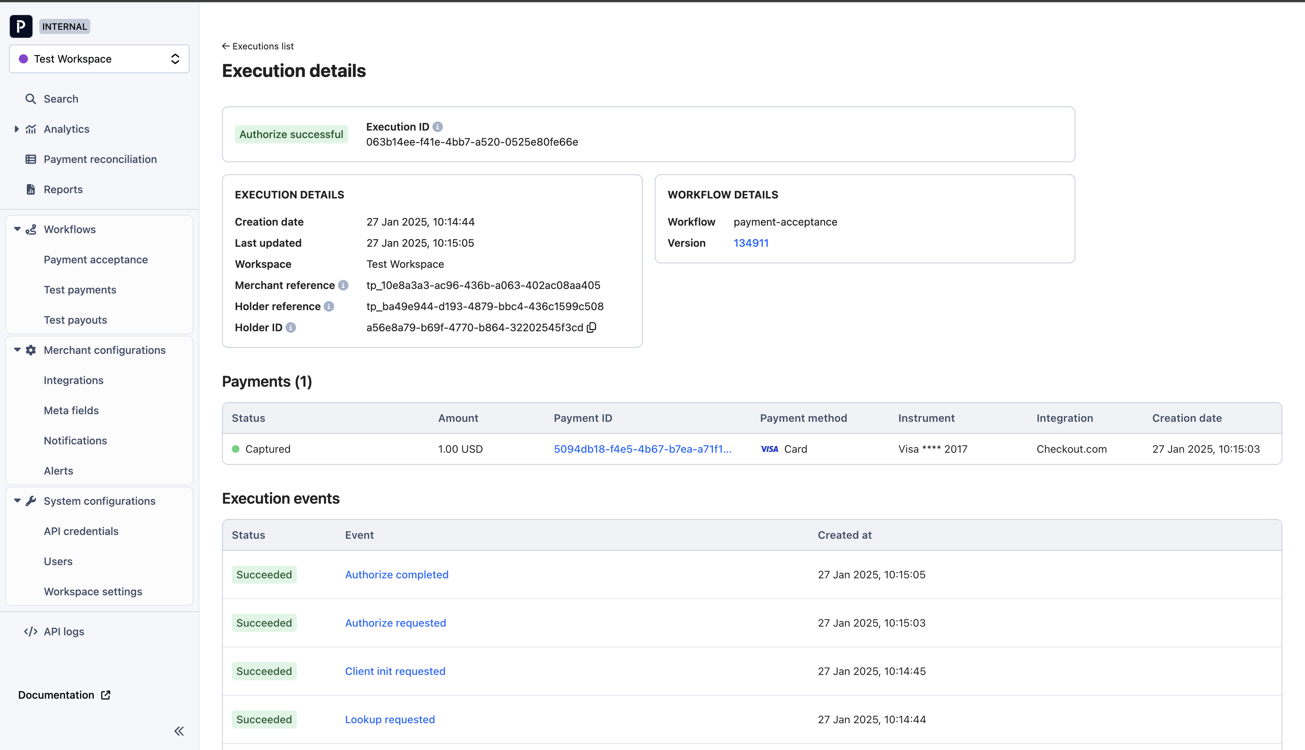
Task: Open the Search magnifier in sidebar
Action: [x=31, y=99]
